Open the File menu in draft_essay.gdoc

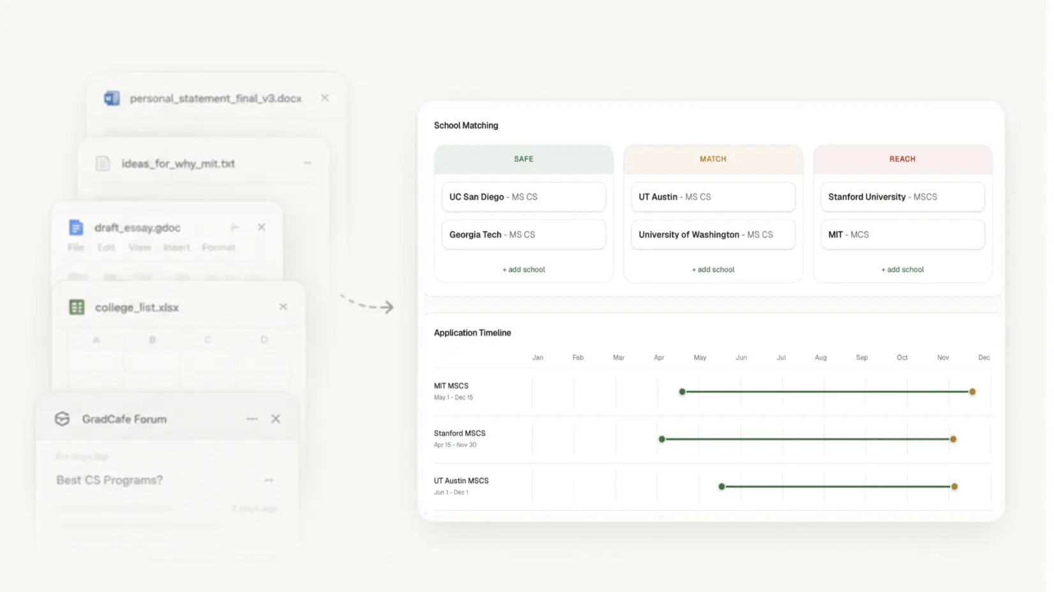(76, 248)
